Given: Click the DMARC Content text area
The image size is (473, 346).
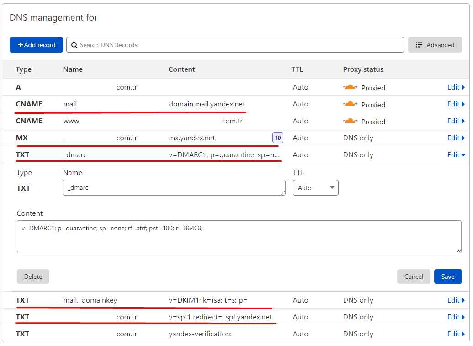Looking at the screenshot, I should click(239, 237).
